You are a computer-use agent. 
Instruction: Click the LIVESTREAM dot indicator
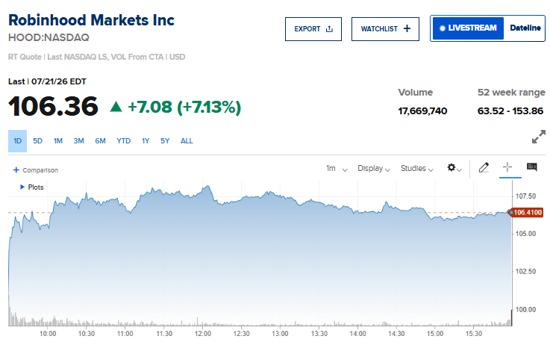coord(443,28)
